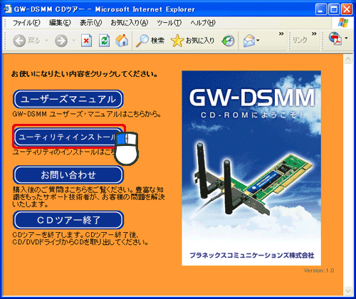Click the ユーティリティインストール button
Screen dimensions: 356x299
[68, 137]
